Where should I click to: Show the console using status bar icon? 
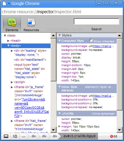[15, 136]
